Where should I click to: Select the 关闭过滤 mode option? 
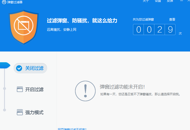click(x=34, y=68)
